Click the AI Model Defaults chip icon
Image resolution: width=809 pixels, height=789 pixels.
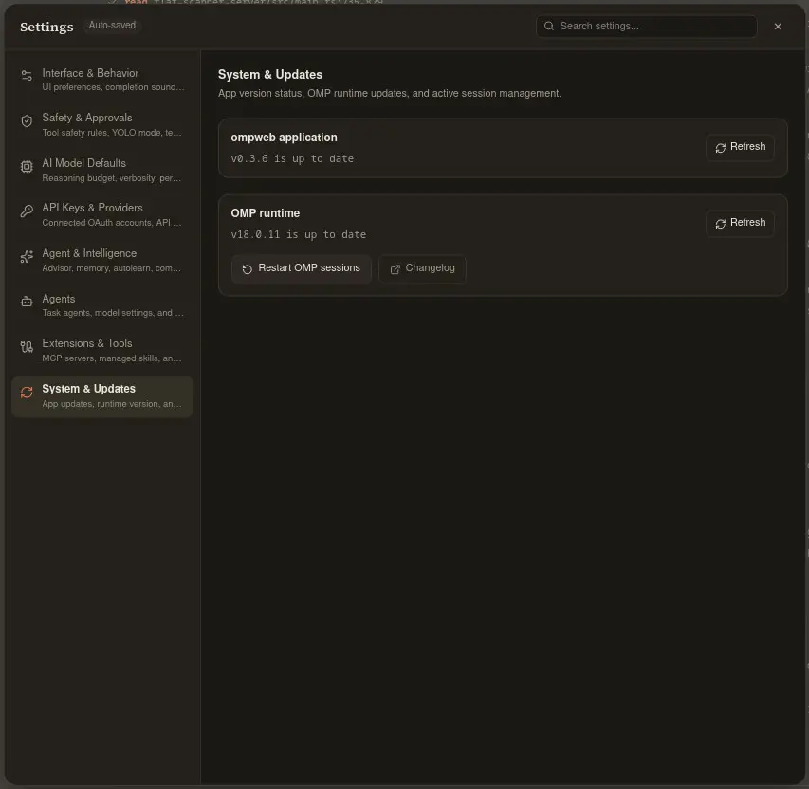click(x=27, y=166)
